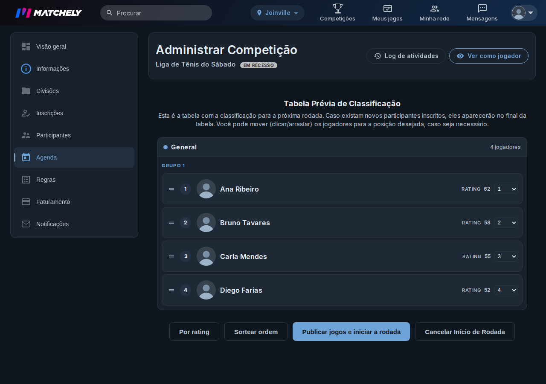
Task: Click player name Diego Farias
Action: [241, 290]
